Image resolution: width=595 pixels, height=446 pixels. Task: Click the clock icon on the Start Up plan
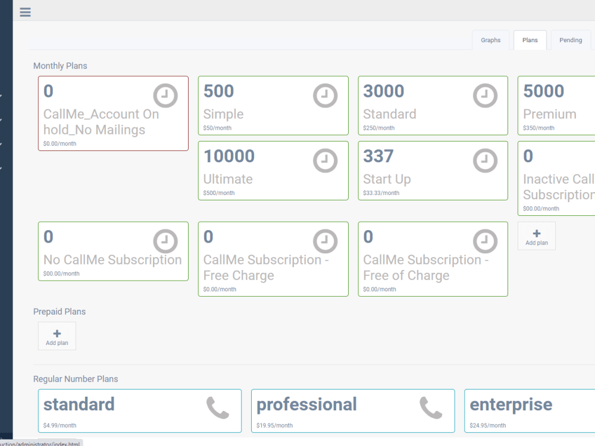(x=485, y=160)
